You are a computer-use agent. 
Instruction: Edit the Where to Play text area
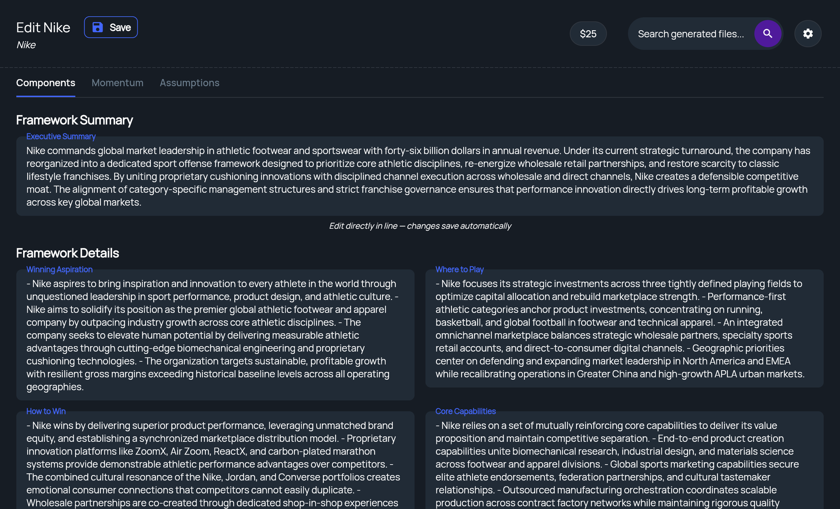click(625, 329)
